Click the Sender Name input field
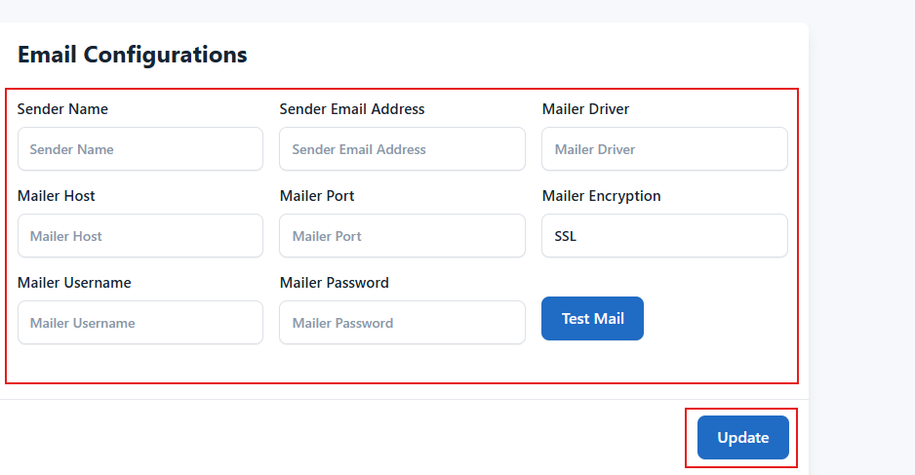Viewport: 915px width, 475px height. coord(140,149)
